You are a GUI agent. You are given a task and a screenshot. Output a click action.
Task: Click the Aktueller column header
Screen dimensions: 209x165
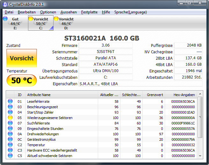(x=109, y=95)
